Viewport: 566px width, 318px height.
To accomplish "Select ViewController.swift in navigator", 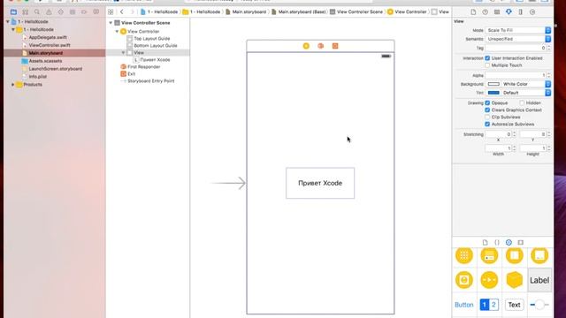I will (x=50, y=45).
